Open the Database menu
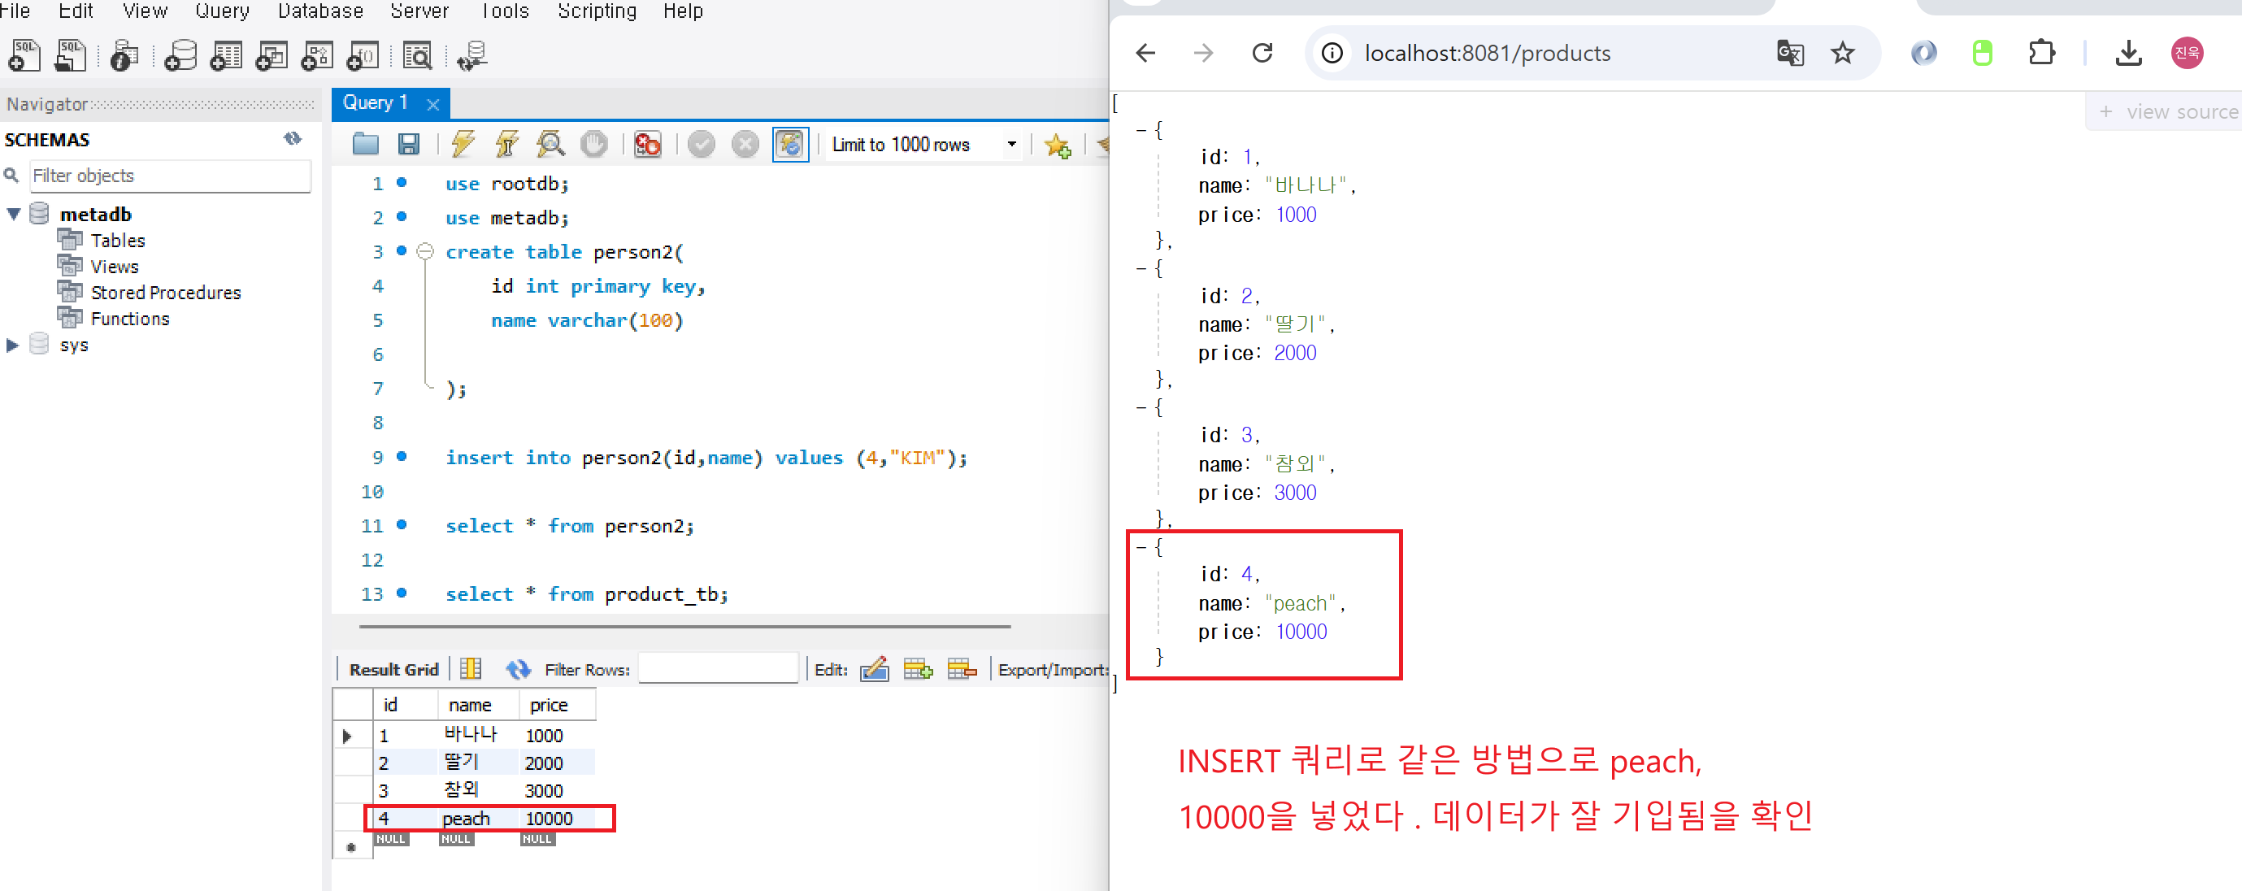Viewport: 2242px width, 891px height. [x=320, y=11]
